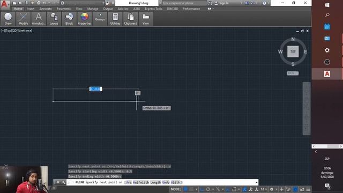Click the Windows Start button

click(327, 5)
